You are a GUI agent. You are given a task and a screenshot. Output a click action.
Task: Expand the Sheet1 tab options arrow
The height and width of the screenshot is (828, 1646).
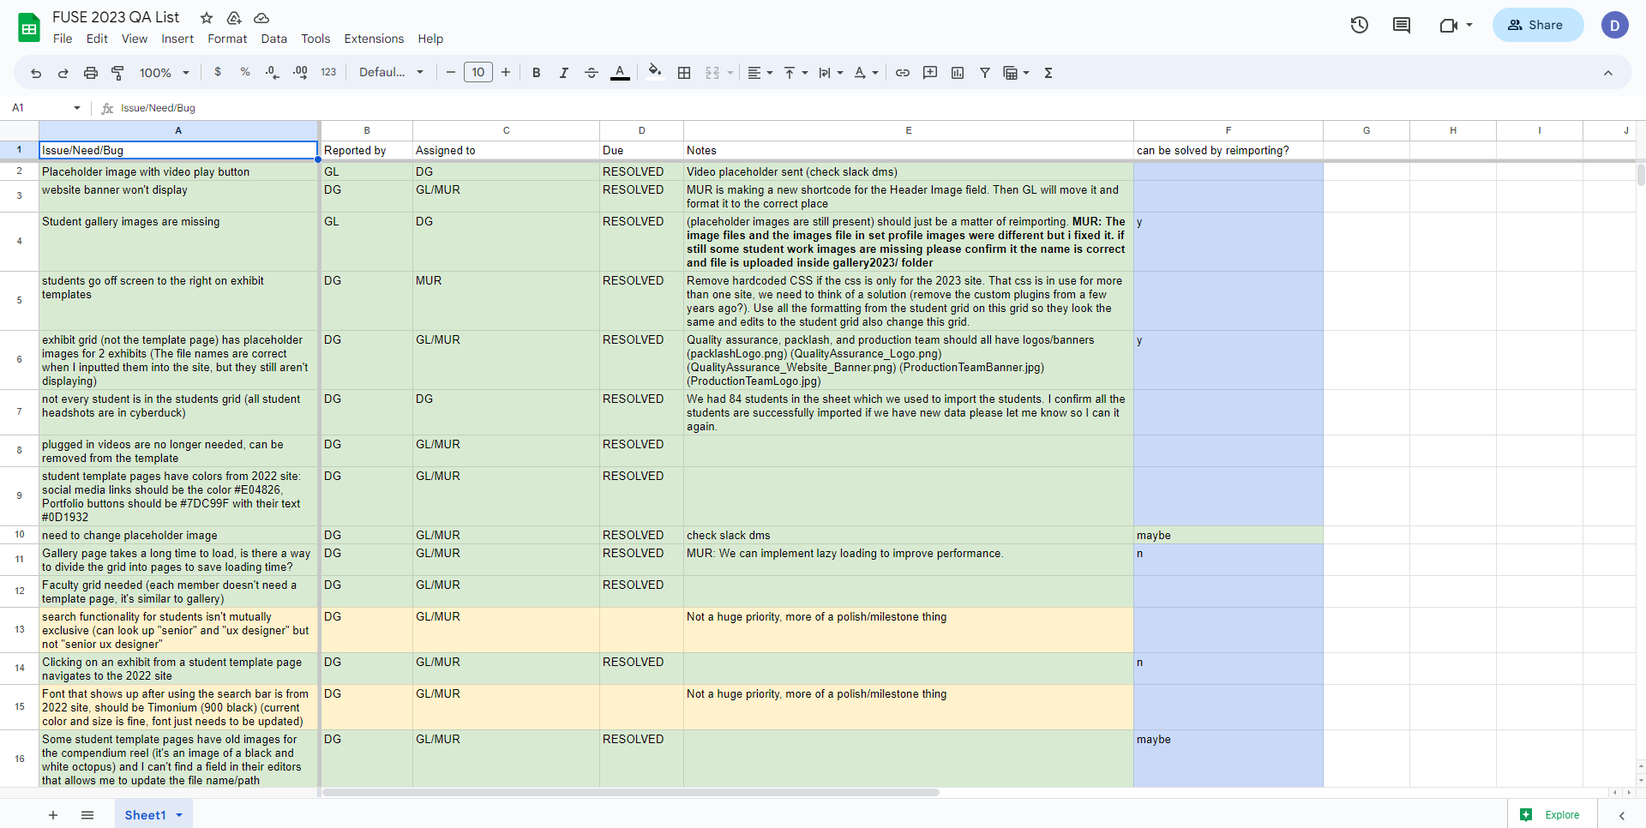pos(179,815)
